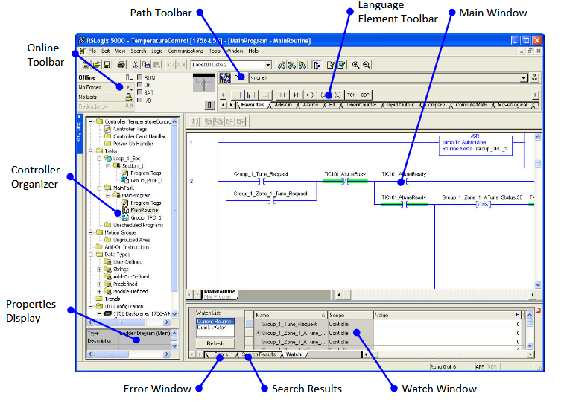The width and height of the screenshot is (561, 414).
Task: Click the Paste icon
Action: point(156,65)
